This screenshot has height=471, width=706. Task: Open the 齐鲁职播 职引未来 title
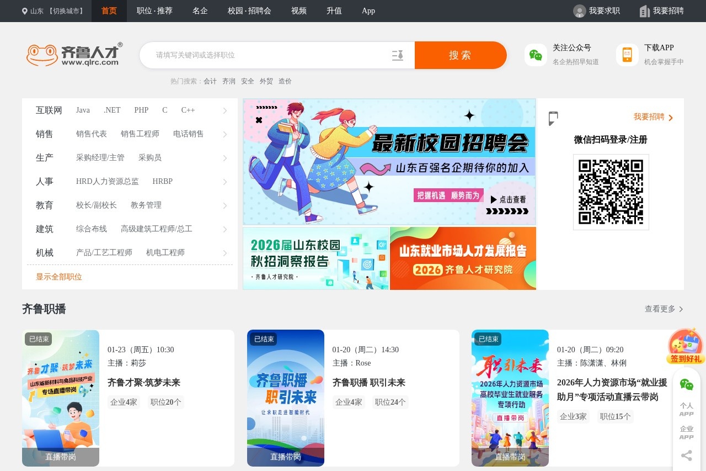click(369, 383)
